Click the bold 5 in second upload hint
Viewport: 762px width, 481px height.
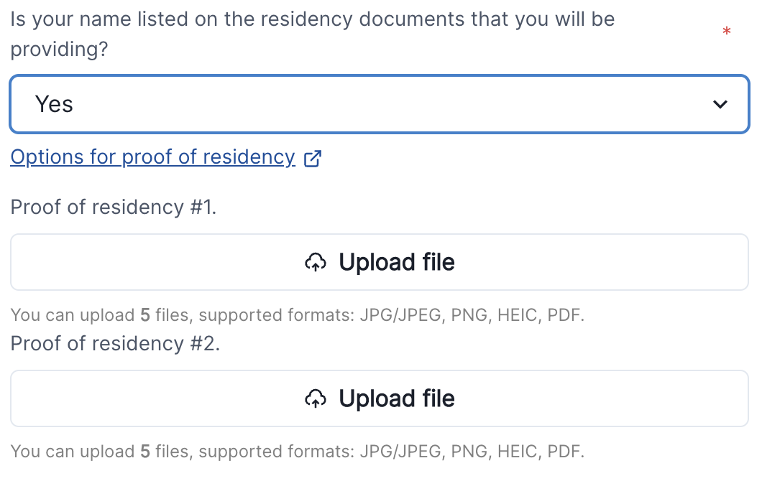point(145,452)
